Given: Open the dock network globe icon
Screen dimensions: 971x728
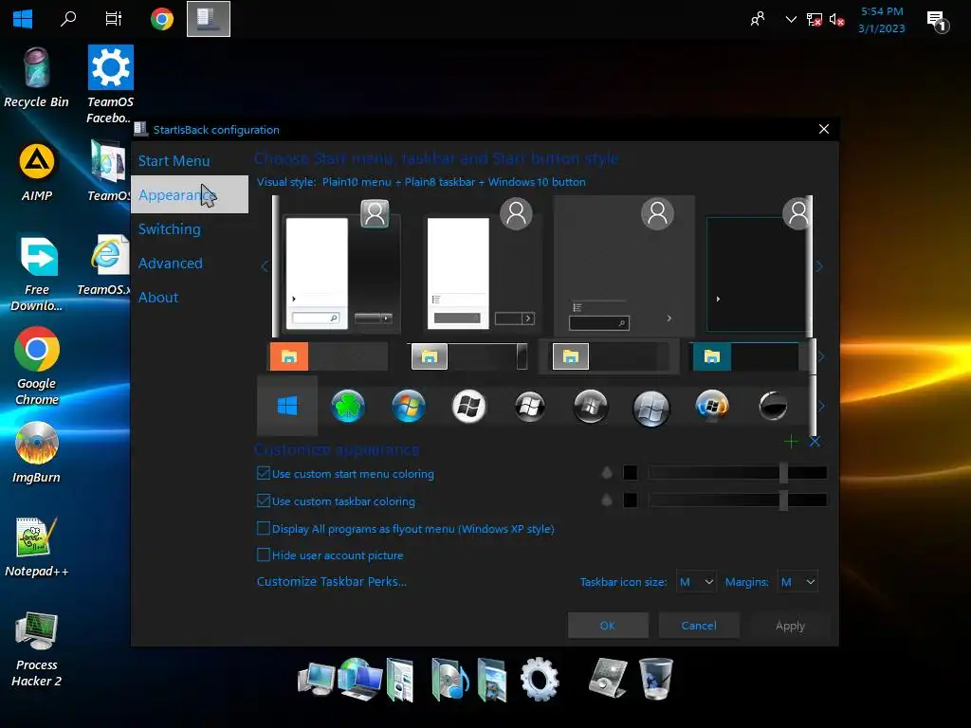Looking at the screenshot, I should pyautogui.click(x=359, y=679).
